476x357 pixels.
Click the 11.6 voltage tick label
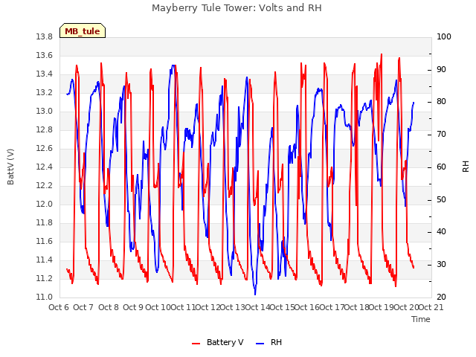click(x=45, y=241)
